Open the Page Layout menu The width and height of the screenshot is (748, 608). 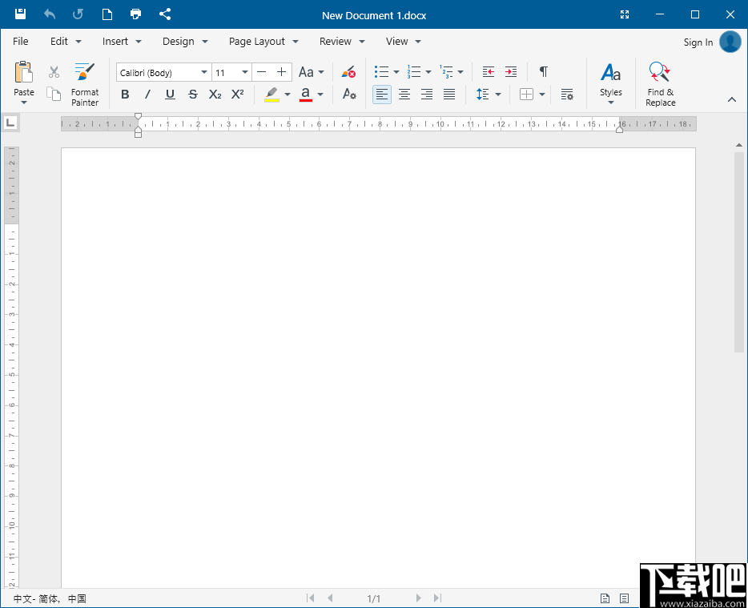[256, 41]
